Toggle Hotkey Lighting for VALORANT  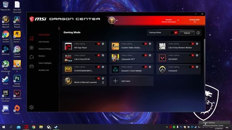[192, 55]
